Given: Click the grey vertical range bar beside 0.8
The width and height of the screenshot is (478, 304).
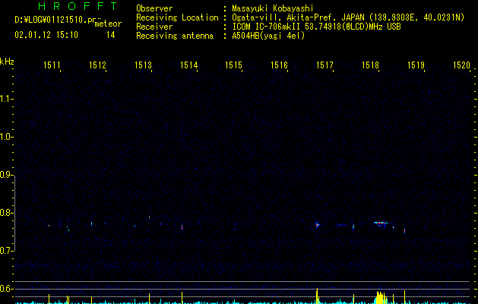Looking at the screenshot, I should click(x=15, y=213).
